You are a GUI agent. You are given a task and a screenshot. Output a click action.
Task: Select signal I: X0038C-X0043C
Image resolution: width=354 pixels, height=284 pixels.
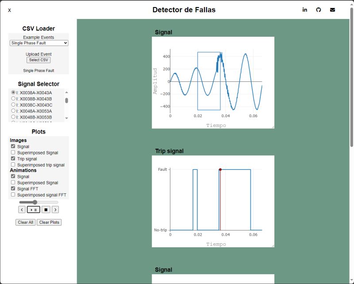pos(13,104)
